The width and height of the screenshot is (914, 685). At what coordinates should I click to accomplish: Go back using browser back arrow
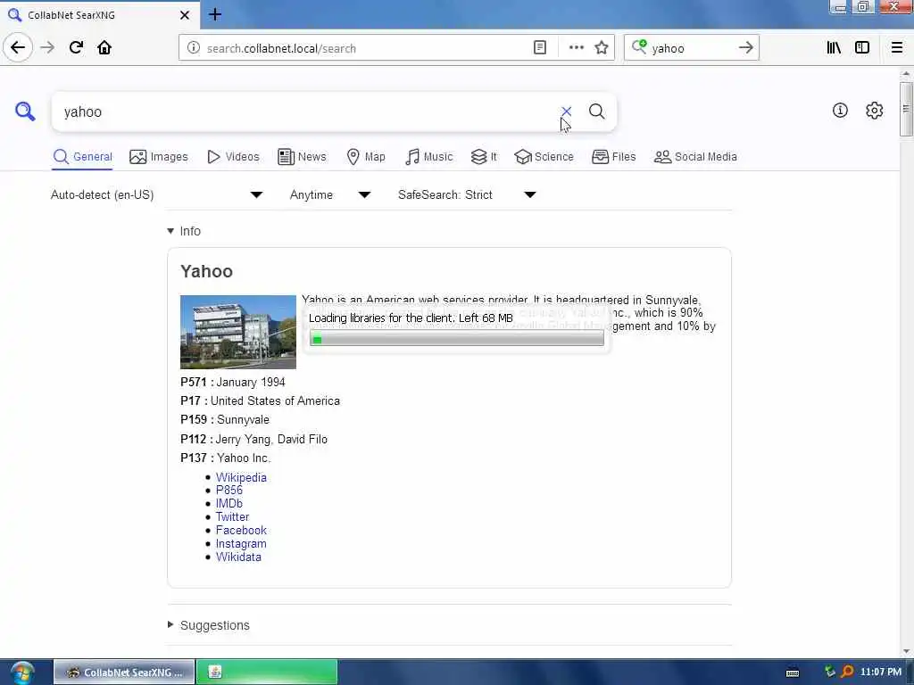(x=18, y=47)
